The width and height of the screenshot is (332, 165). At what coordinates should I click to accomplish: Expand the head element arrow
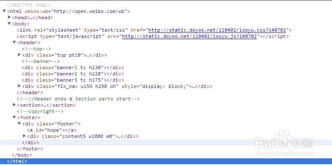[x=9, y=17]
